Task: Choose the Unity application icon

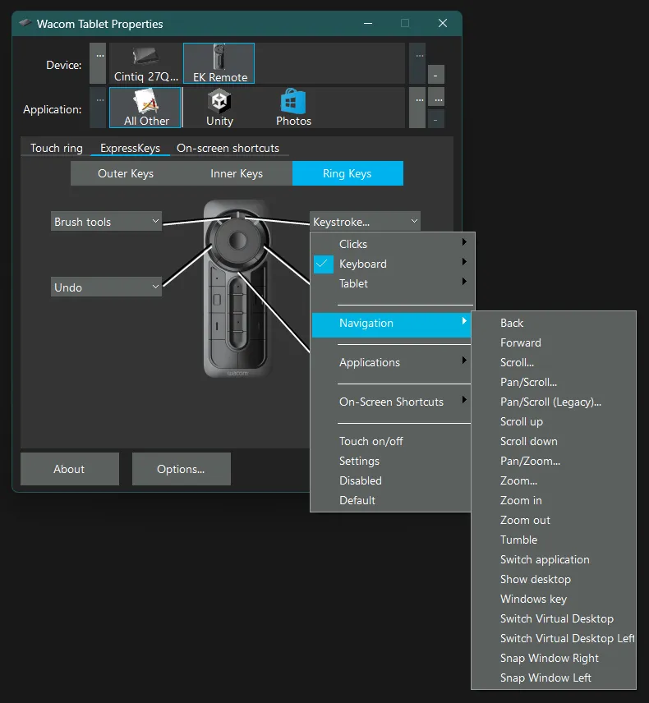Action: pos(219,108)
